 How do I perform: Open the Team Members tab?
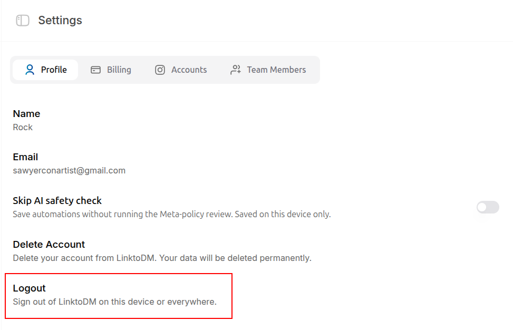coord(268,70)
